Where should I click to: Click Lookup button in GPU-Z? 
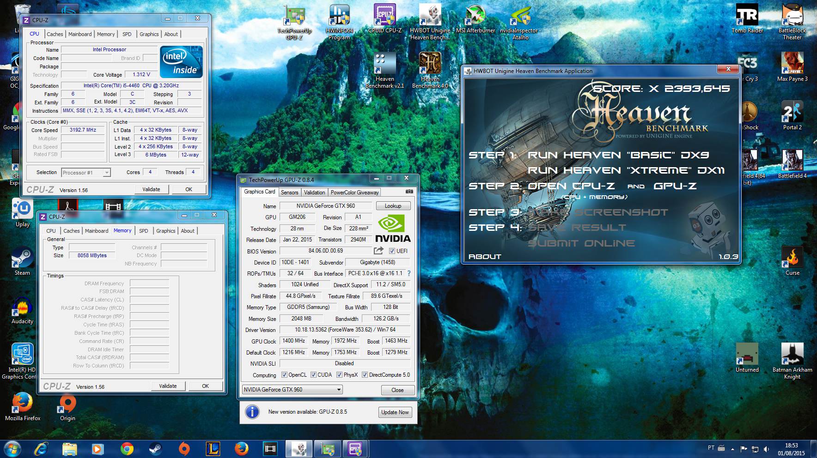[393, 206]
